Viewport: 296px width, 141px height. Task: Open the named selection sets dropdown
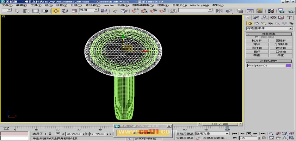[x=195, y=10]
